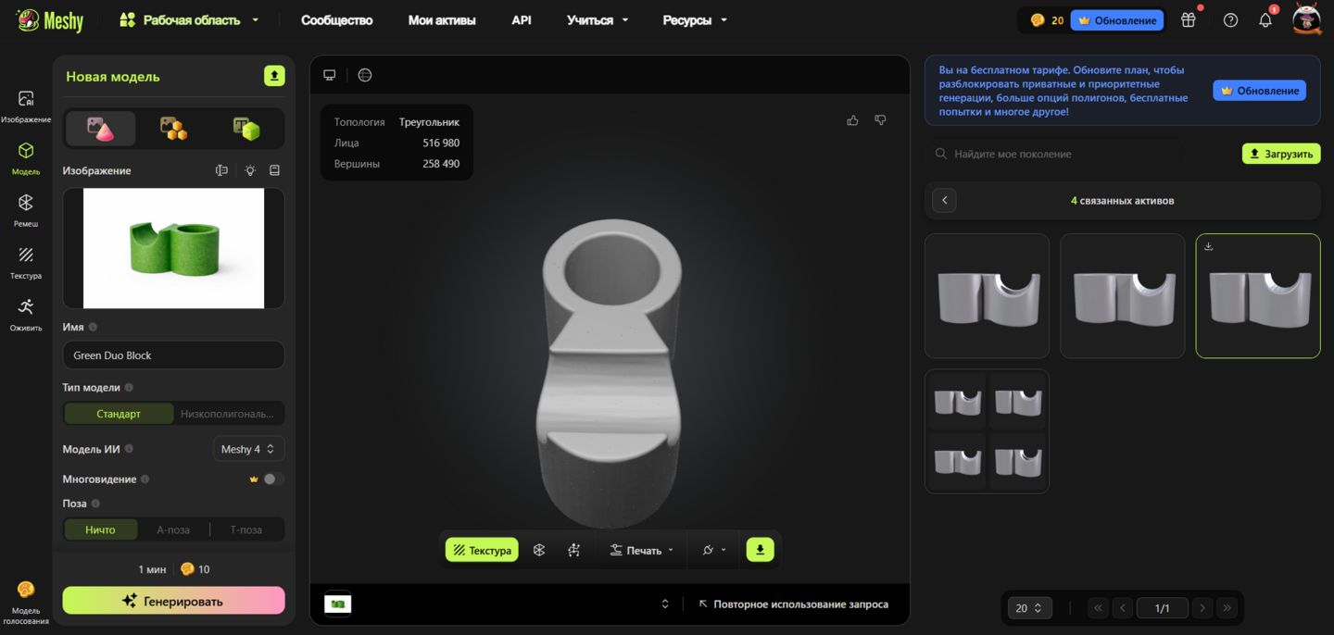Click the Обновление button in top bar
Screen dimensions: 1334x635
[x=1117, y=19]
